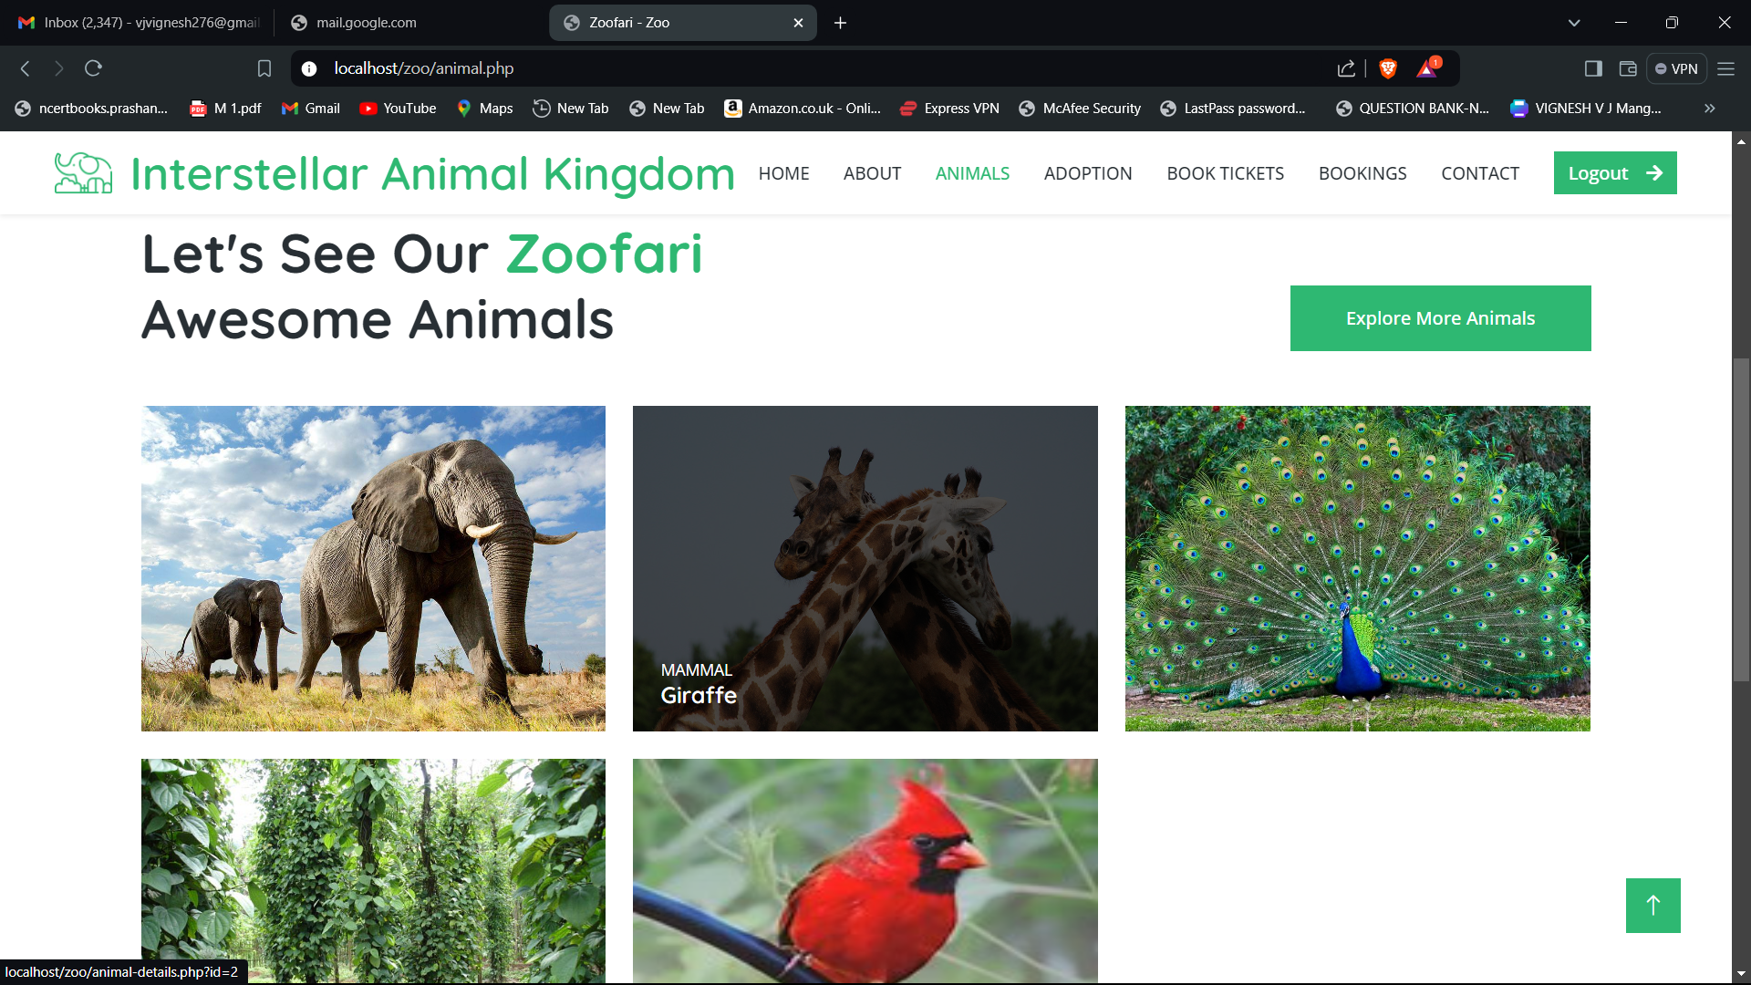The image size is (1751, 985).
Task: Click the elephant logo icon of the site
Action: 83,173
